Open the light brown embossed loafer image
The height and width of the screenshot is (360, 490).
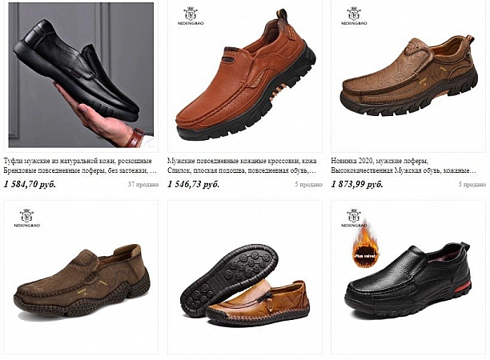(408, 76)
